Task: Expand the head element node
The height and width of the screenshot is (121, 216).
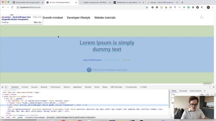Action: click(3, 94)
